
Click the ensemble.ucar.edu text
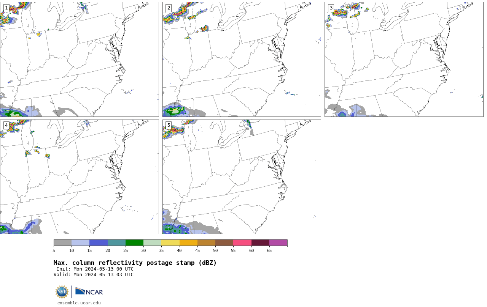pos(79,303)
